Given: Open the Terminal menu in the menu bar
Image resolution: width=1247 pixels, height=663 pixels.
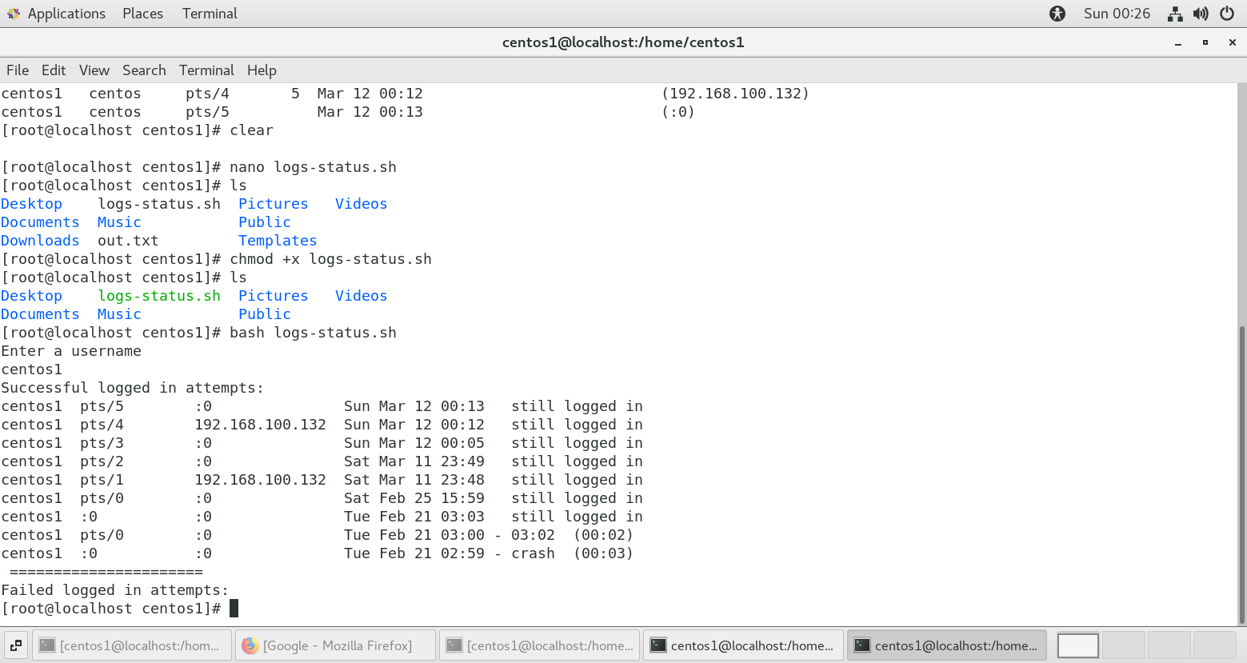Looking at the screenshot, I should (206, 70).
